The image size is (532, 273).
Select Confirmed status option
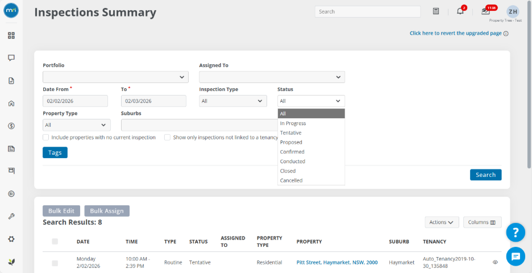(x=311, y=152)
